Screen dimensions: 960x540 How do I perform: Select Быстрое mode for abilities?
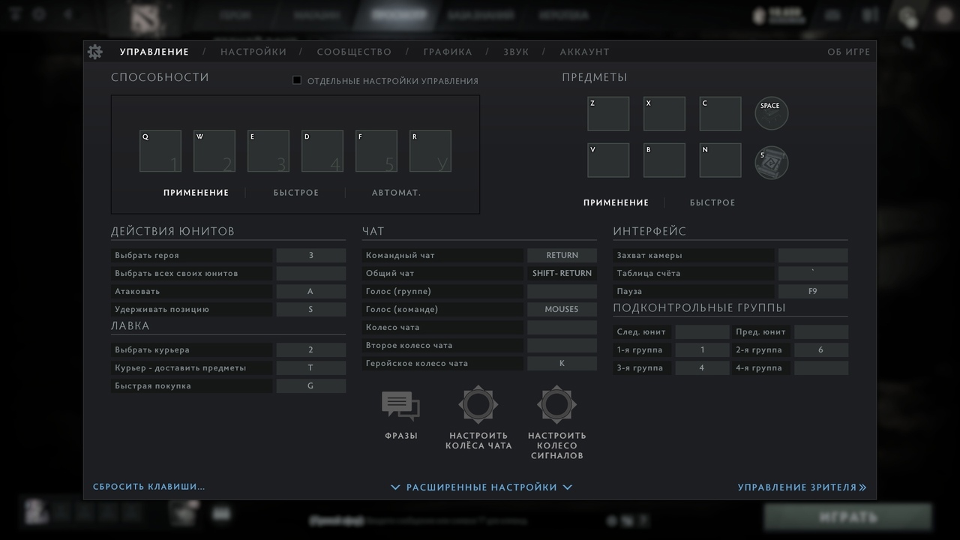[x=296, y=193]
